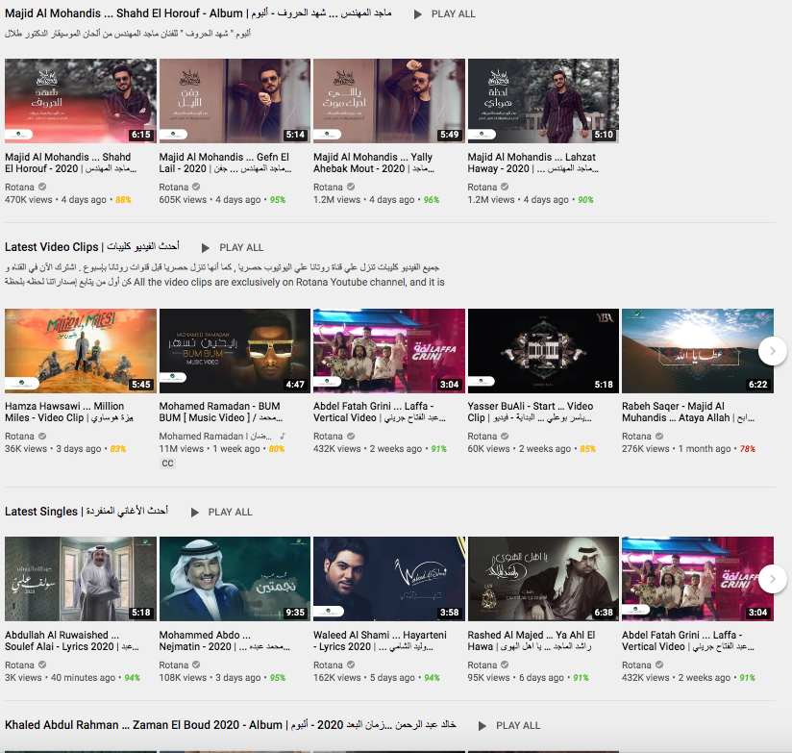Click 78% rating under Ataya Allah
Image resolution: width=792 pixels, height=753 pixels.
pos(748,449)
